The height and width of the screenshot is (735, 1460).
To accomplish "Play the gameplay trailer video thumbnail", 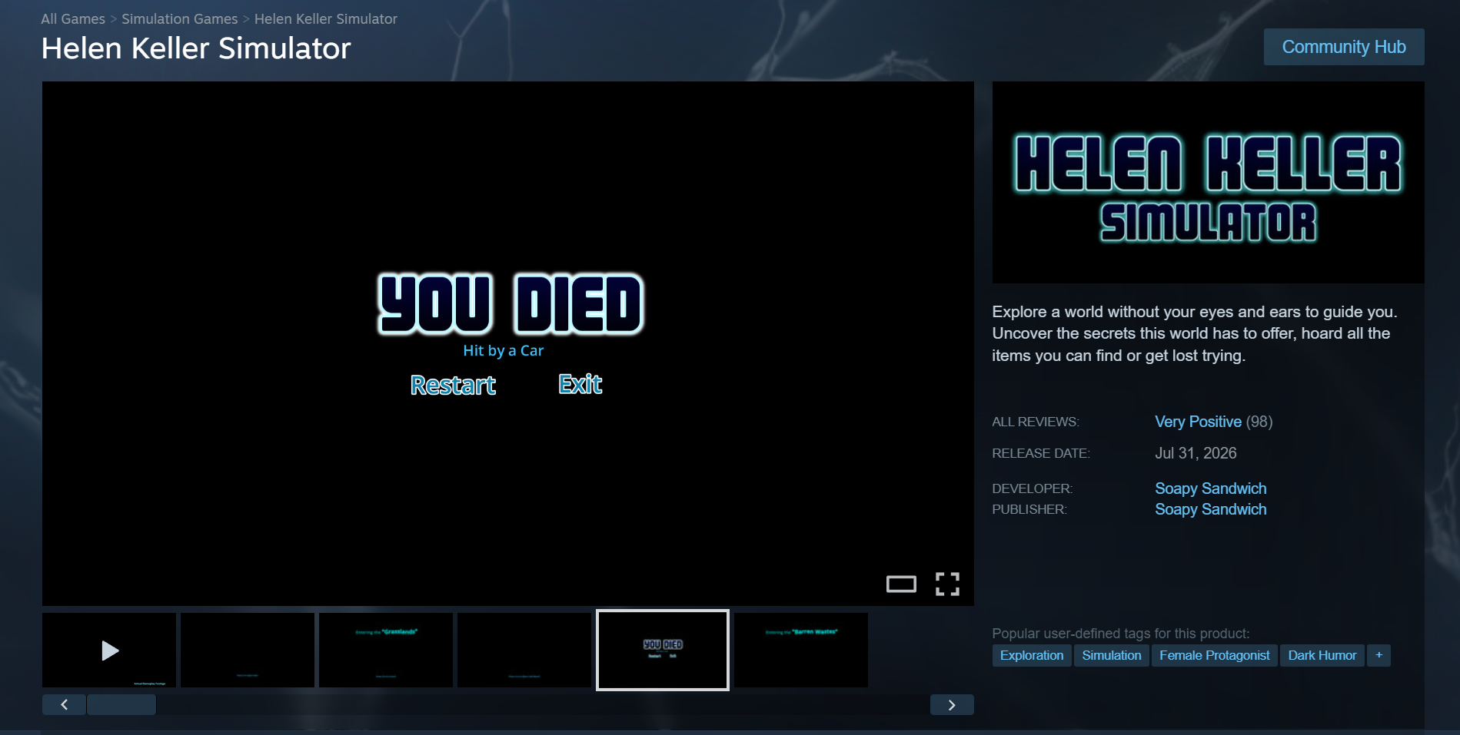I will click(109, 650).
